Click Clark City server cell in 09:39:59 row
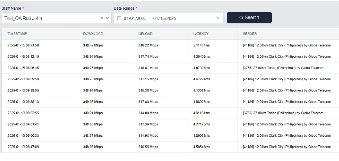 click(287, 79)
